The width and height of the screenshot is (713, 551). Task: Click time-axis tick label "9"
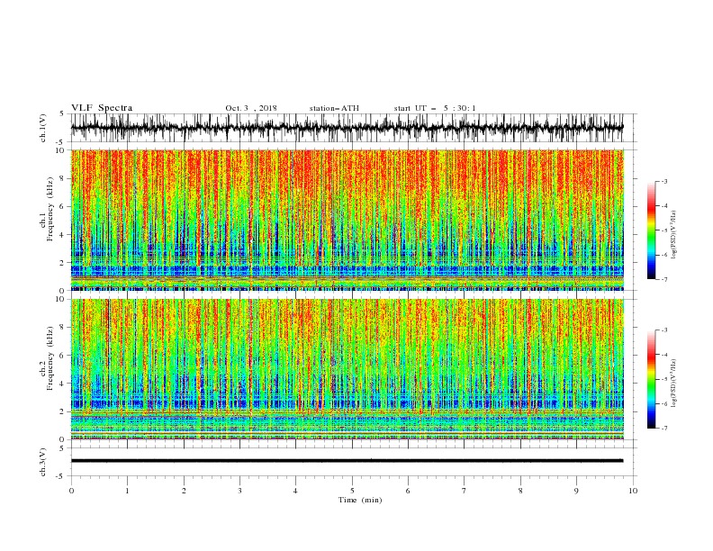coord(576,491)
